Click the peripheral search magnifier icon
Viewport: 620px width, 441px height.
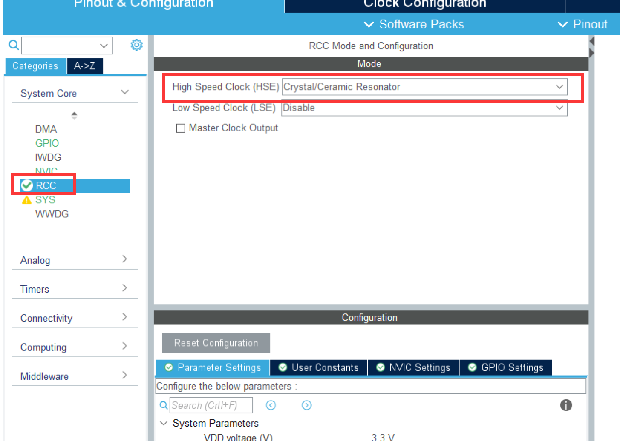[x=14, y=45]
